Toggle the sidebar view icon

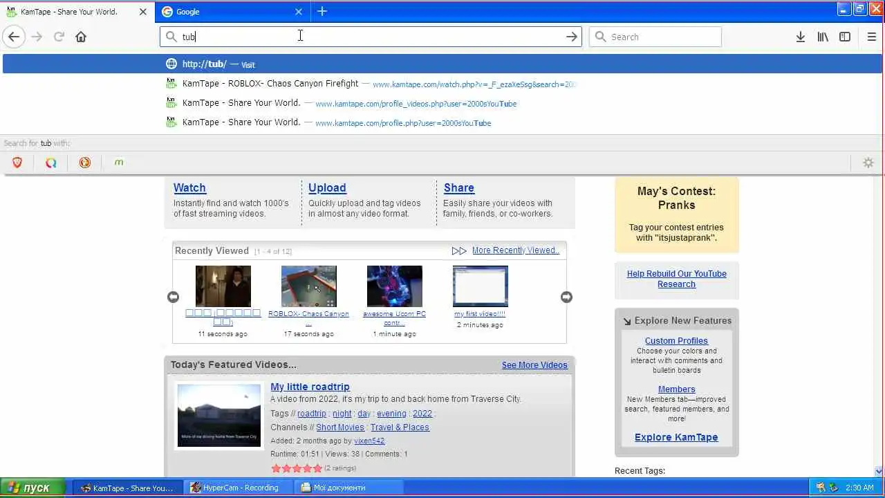pyautogui.click(x=845, y=37)
